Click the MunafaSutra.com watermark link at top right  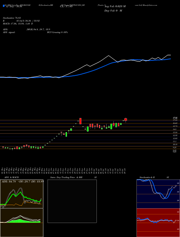(x=151, y=5)
